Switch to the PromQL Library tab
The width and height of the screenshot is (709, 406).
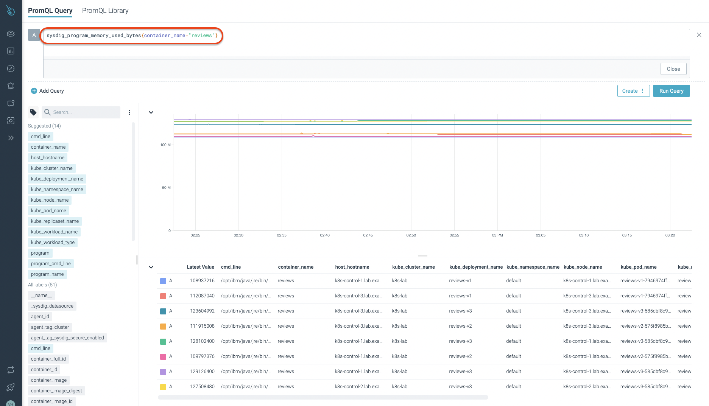[105, 11]
